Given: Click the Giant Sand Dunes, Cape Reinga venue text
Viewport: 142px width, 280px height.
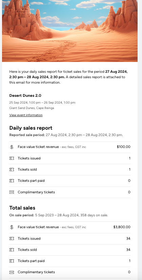Looking at the screenshot, I should click(32, 108).
